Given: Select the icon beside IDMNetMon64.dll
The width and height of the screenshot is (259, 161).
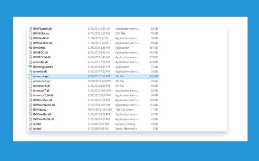Looking at the screenshot, I should click(30, 105).
